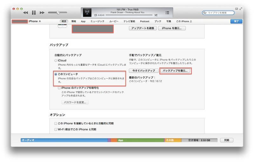Screen dimensions: 254x162
Task: Select the iCloud backup radio button
Action: 56,61
